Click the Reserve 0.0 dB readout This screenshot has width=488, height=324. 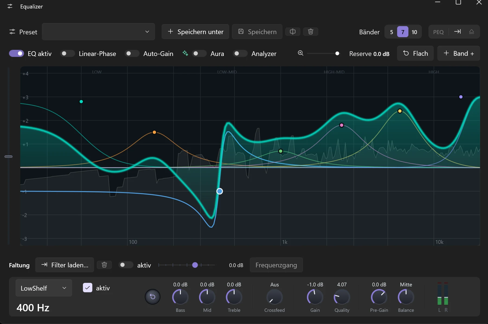click(x=369, y=54)
